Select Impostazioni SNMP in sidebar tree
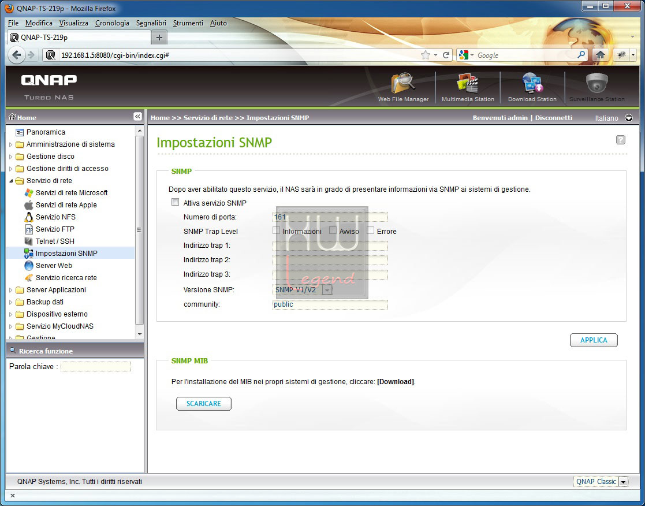 (66, 254)
